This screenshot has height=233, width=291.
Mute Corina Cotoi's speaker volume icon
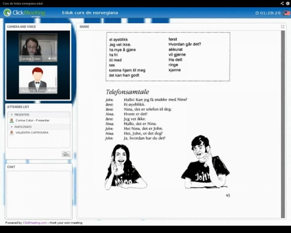pyautogui.click(x=49, y=59)
